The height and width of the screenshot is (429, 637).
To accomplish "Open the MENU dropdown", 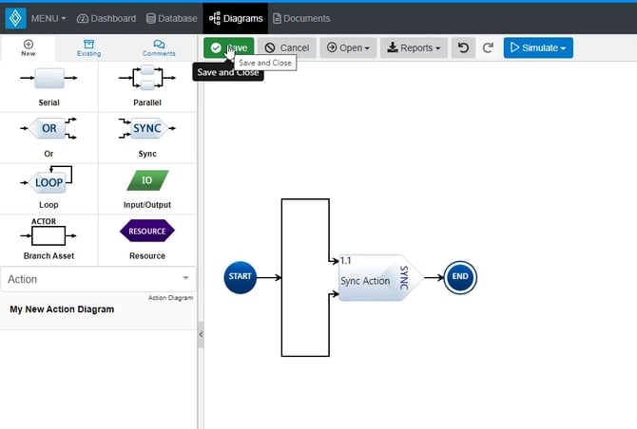I will pyautogui.click(x=48, y=19).
